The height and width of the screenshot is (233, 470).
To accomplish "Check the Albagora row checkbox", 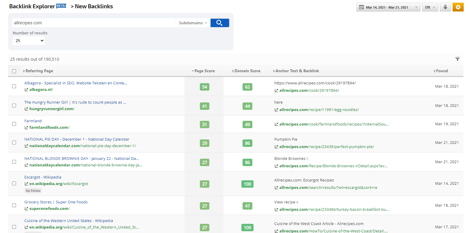I will [x=14, y=86].
